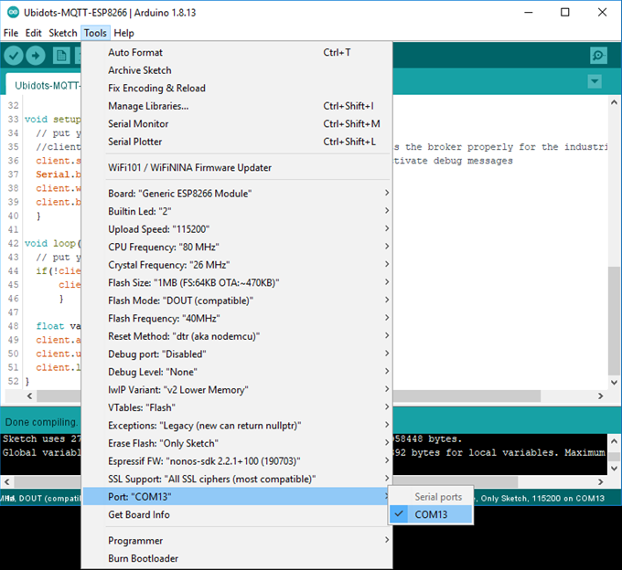This screenshot has width=622, height=570.
Task: Open WiFi101 / WiFiNINA Firmware Updater
Action: pos(237,167)
